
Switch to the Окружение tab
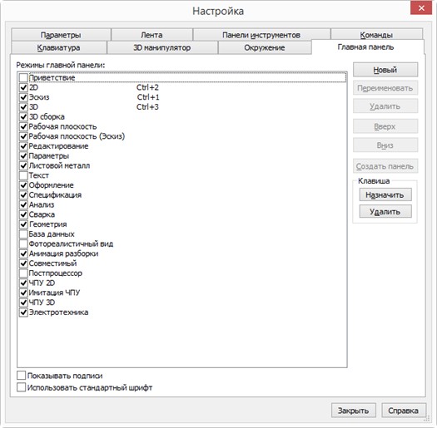(265, 47)
